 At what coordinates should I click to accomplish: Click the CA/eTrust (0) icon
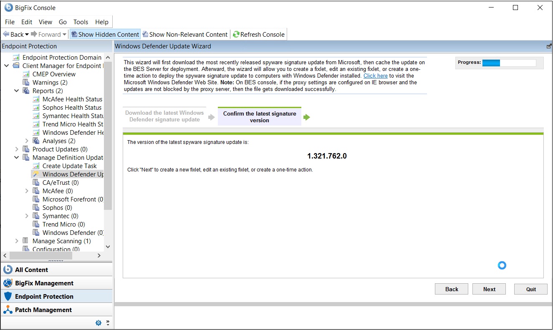(x=36, y=183)
